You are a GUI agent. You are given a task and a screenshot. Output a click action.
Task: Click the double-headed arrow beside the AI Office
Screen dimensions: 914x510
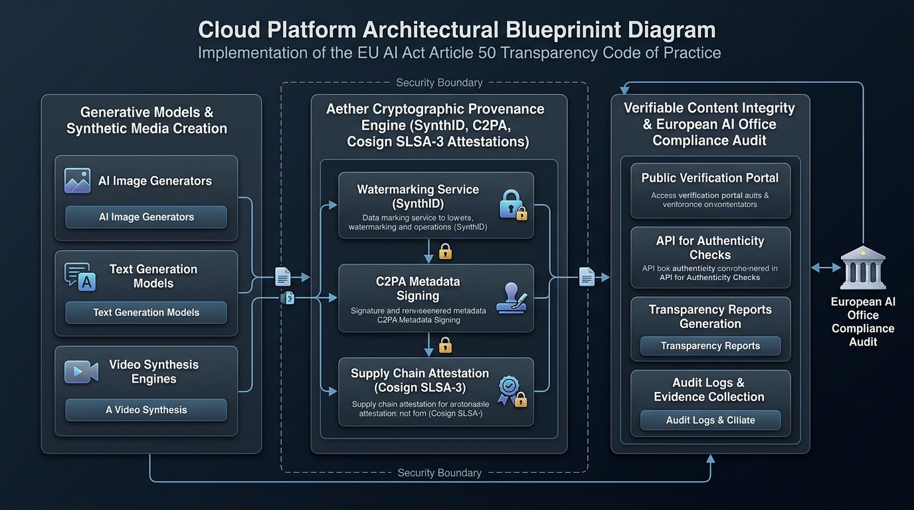(826, 268)
